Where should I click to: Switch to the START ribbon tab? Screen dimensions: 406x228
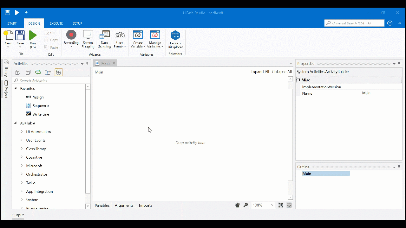[x=12, y=23]
